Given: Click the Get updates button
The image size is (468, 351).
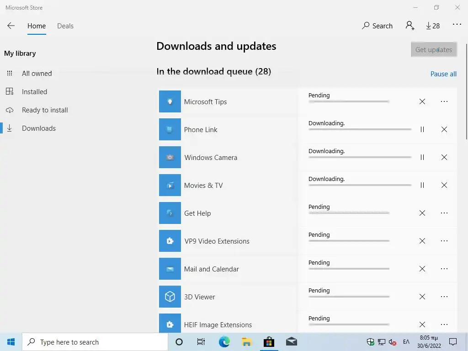Looking at the screenshot, I should tap(434, 49).
